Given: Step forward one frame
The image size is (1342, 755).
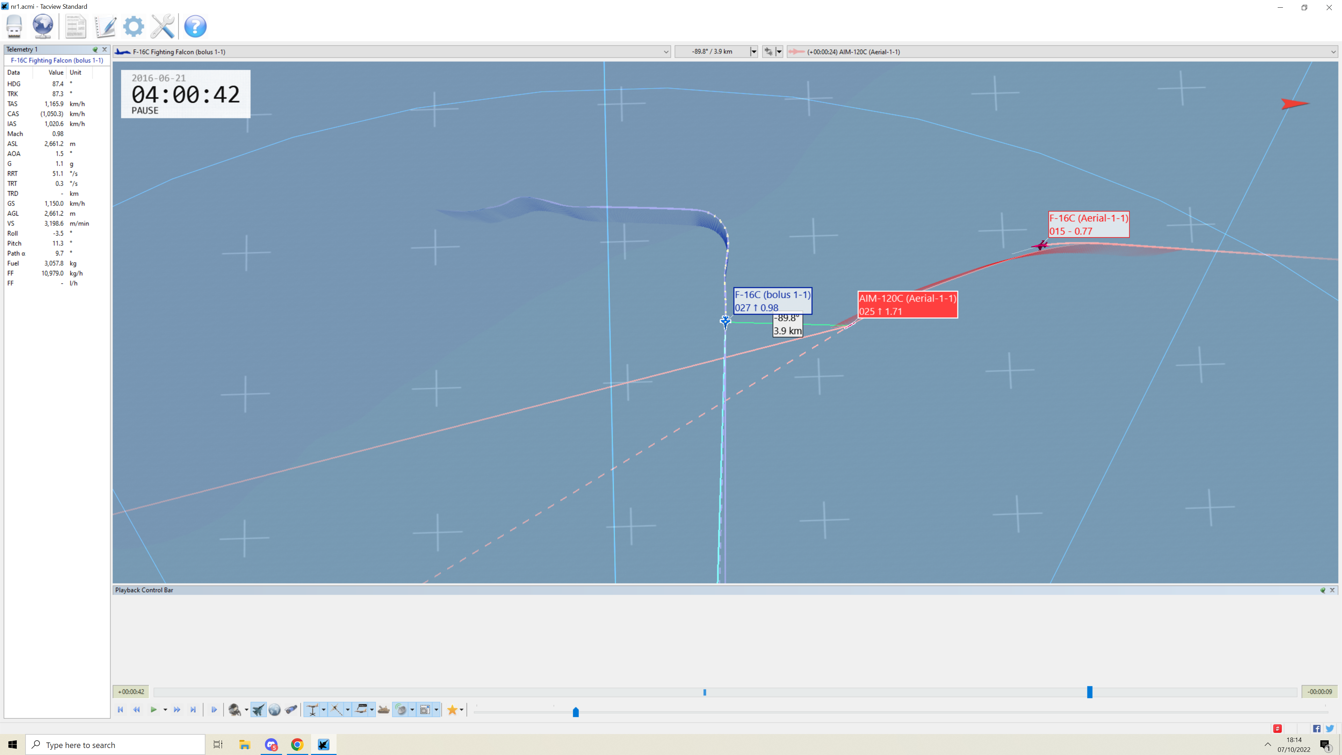Looking at the screenshot, I should tap(214, 710).
